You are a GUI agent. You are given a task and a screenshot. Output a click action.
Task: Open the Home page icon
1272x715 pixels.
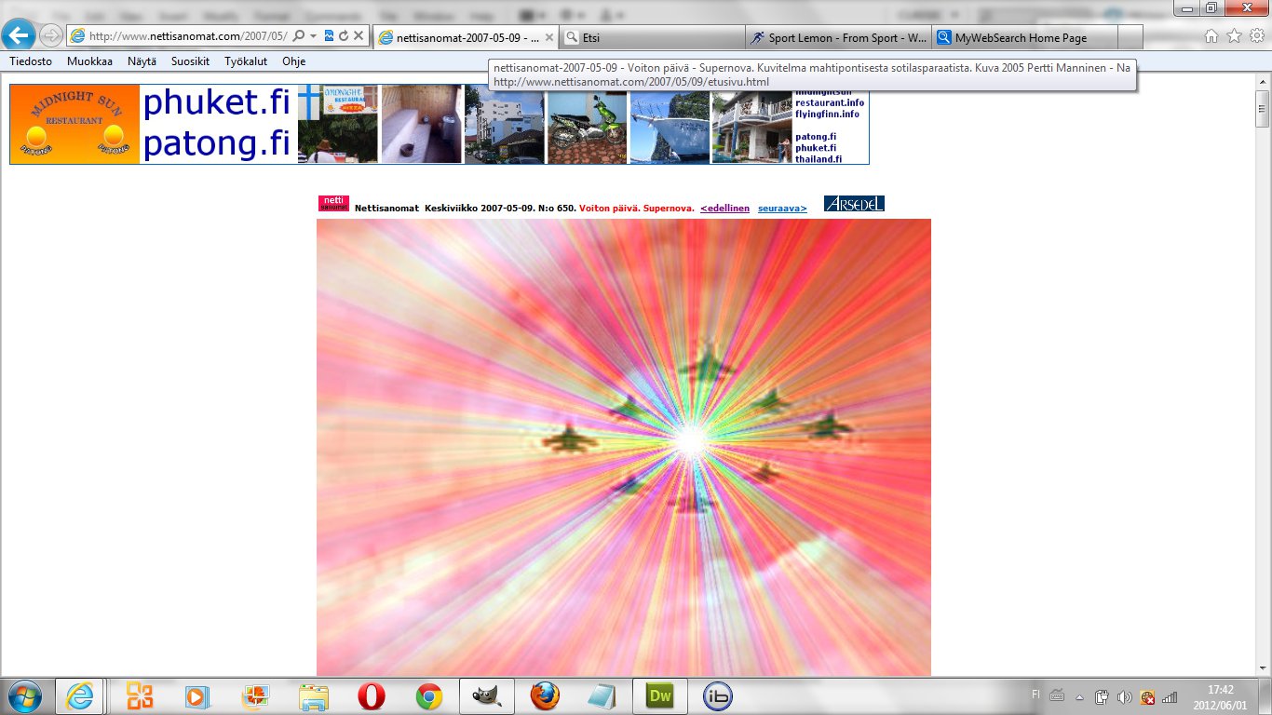pos(1211,36)
